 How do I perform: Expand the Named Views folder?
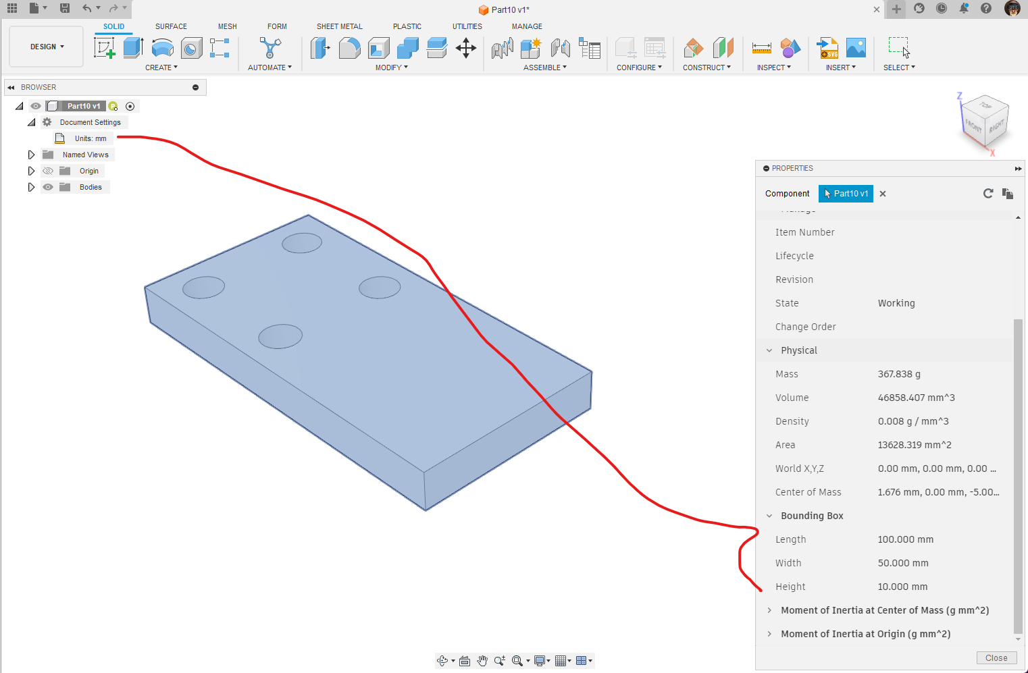[31, 155]
